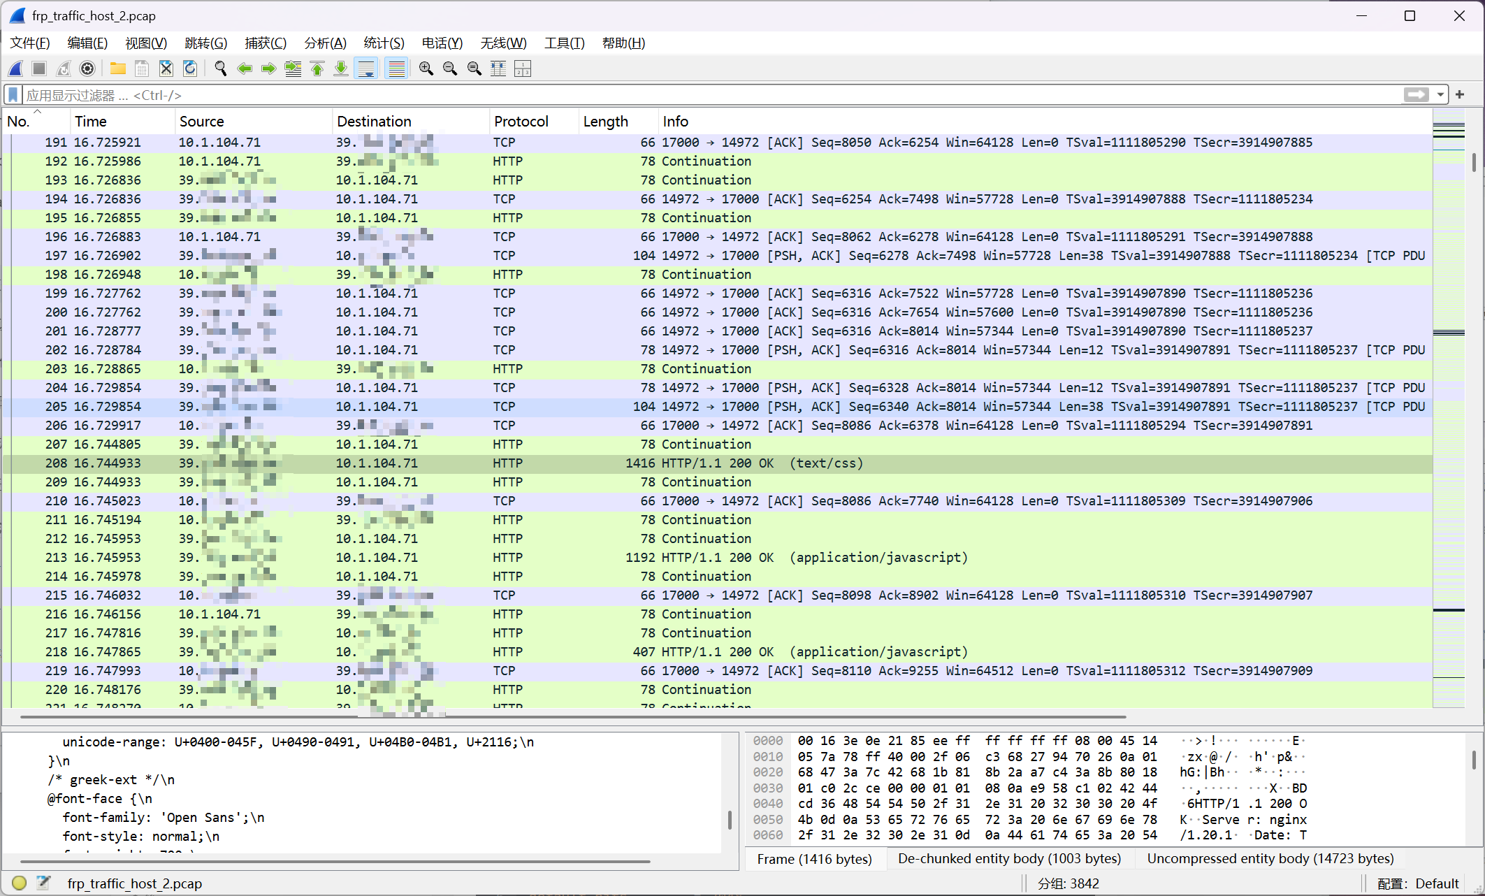1485x896 pixels.
Task: Switch to Uncompressed entity body tab
Action: click(1270, 859)
